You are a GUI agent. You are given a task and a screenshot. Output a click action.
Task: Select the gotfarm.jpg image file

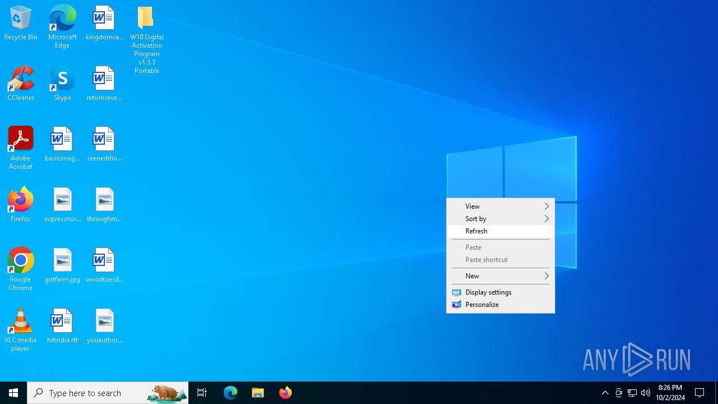coord(62,266)
